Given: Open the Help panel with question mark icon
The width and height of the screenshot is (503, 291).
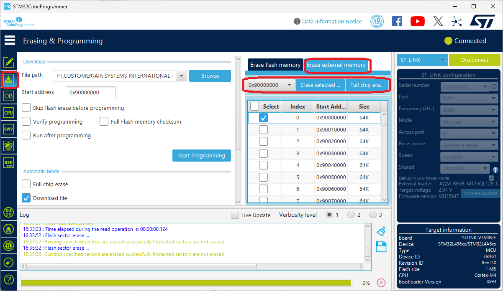Looking at the screenshot, I should [9, 279].
